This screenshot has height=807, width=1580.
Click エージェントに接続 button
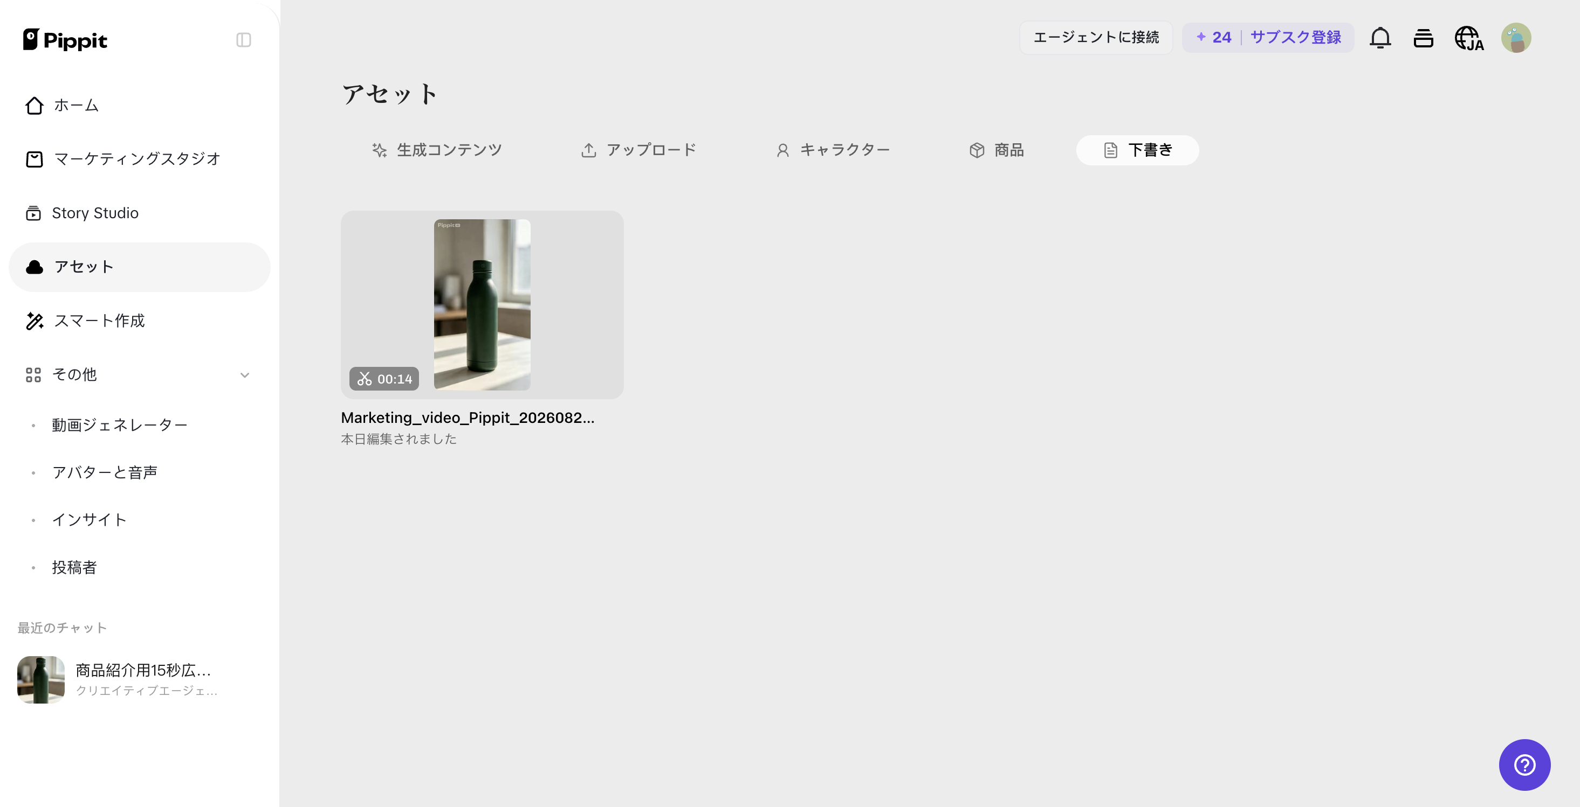1096,37
